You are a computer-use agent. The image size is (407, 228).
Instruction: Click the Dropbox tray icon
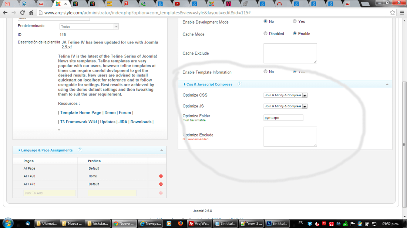point(310,224)
